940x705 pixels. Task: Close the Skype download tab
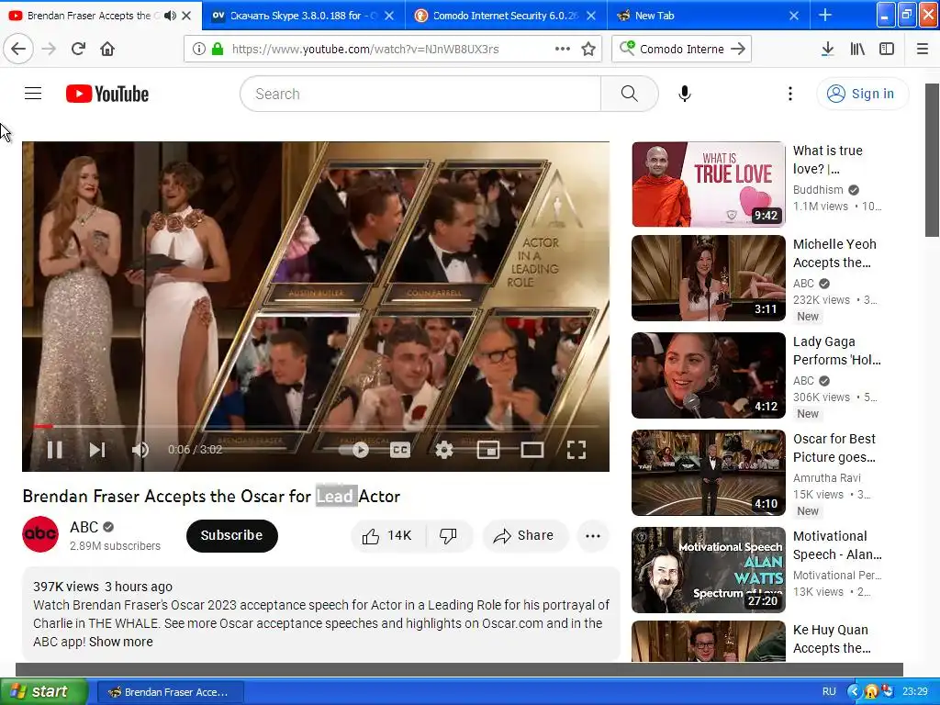click(389, 16)
